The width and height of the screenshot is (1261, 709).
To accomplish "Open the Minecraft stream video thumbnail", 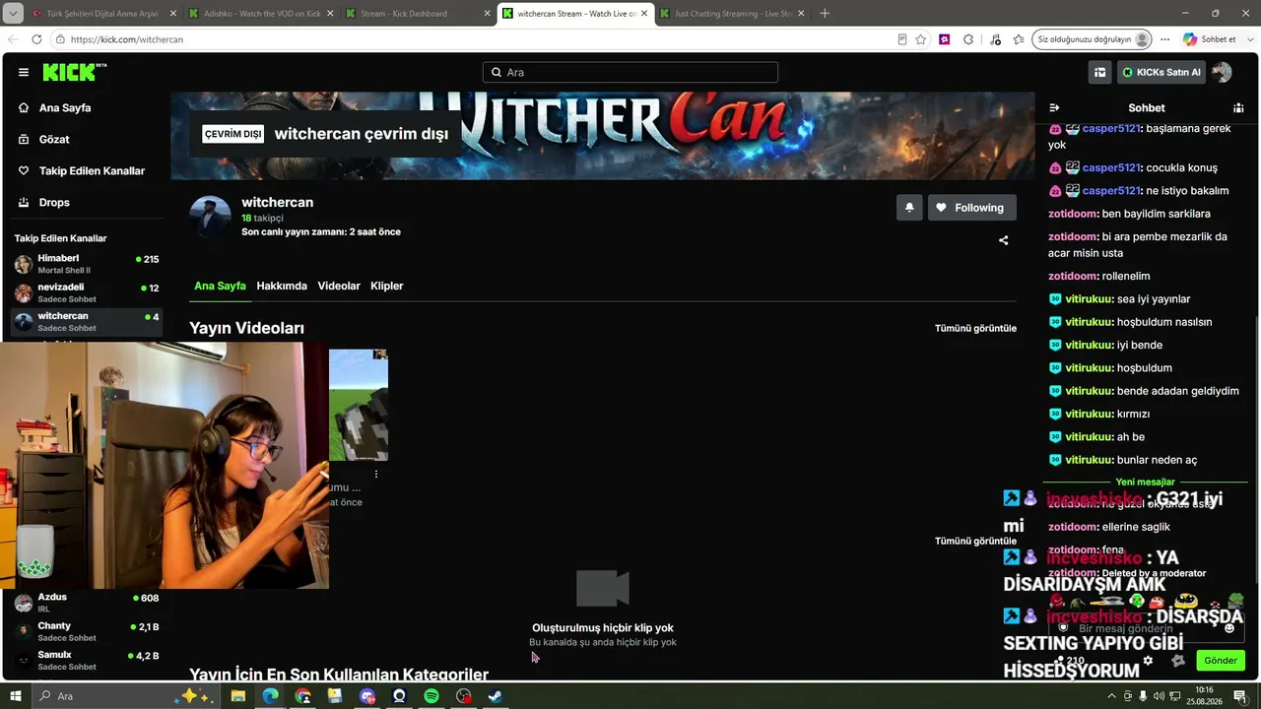I will (359, 405).
